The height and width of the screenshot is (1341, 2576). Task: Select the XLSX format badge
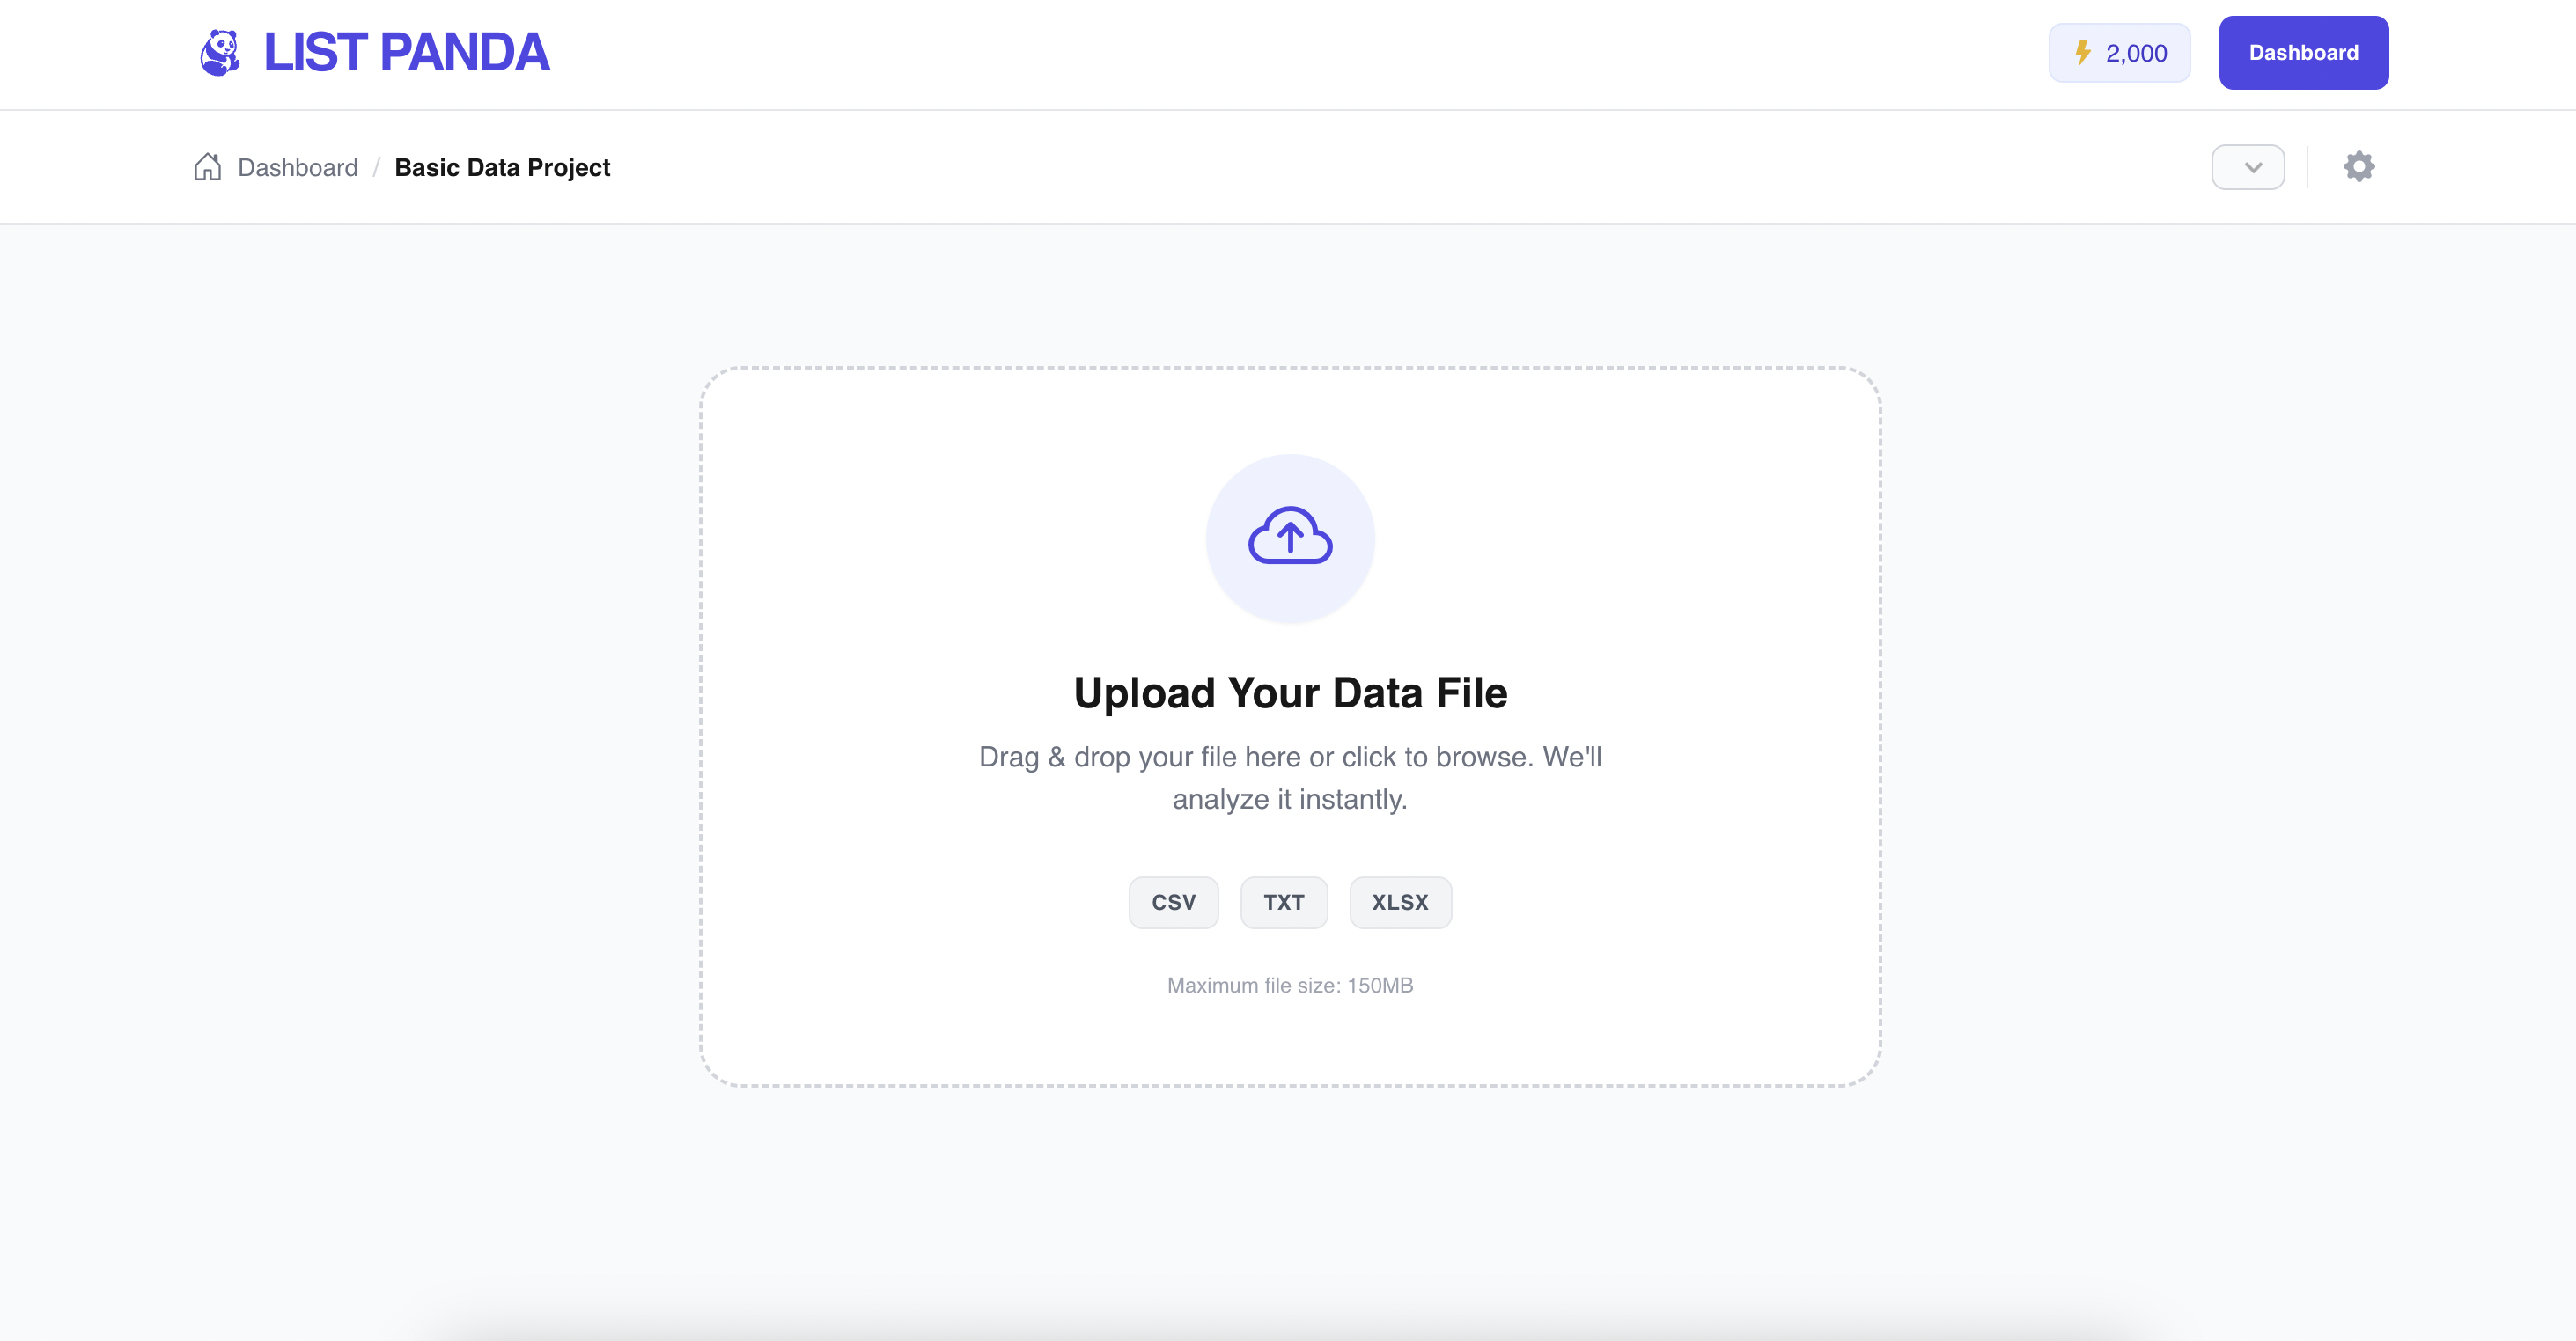click(1400, 902)
